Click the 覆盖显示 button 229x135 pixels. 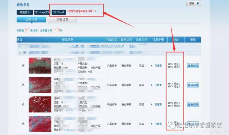[25, 12]
